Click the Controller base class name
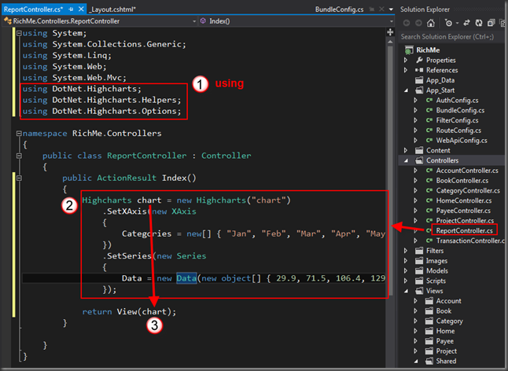 (x=226, y=156)
